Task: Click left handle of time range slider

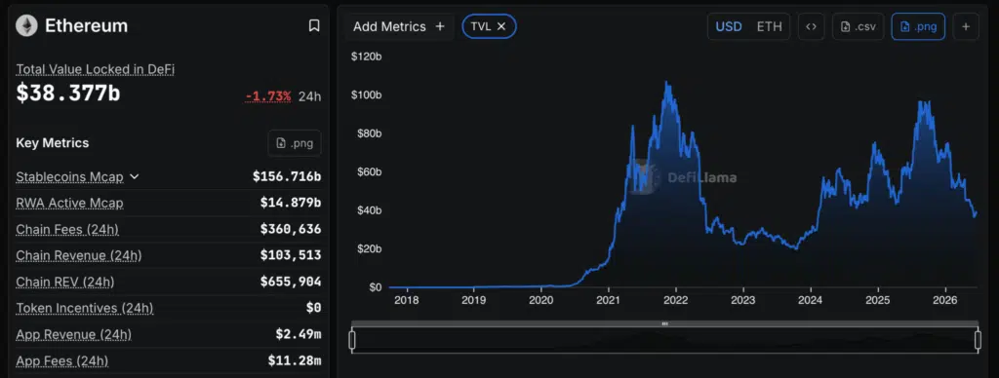Action: click(x=352, y=340)
